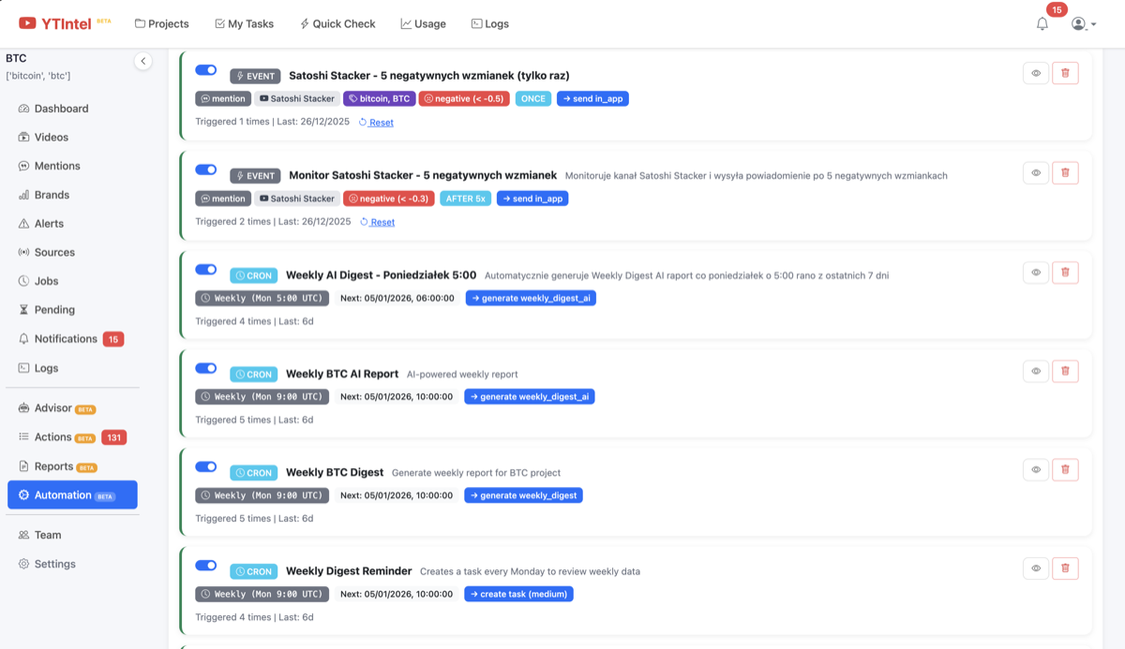The width and height of the screenshot is (1125, 649).
Task: View details of Weekly BTC AI Report
Action: pyautogui.click(x=1035, y=372)
